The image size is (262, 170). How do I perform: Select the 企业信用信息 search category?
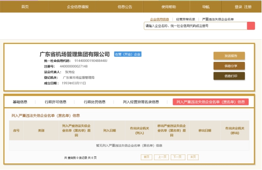tap(159, 19)
